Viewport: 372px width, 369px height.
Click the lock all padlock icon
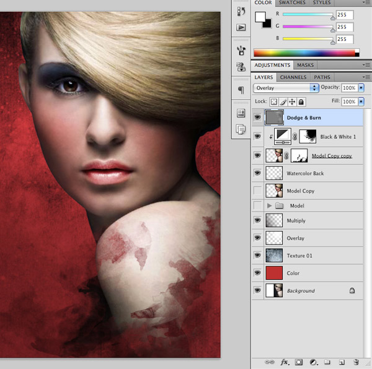tap(301, 102)
